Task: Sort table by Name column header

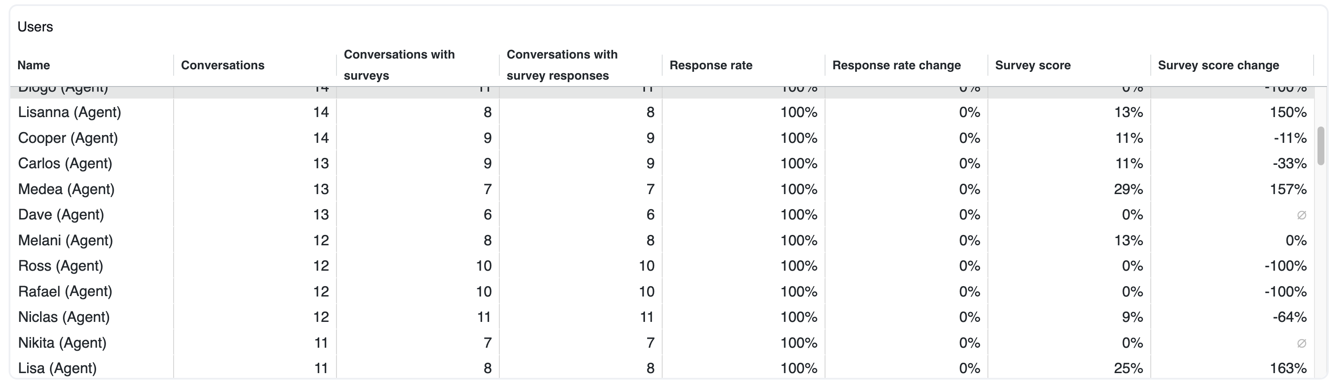Action: tap(34, 65)
